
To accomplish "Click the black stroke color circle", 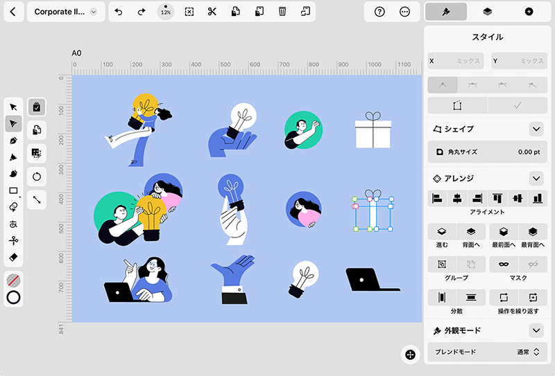I will [x=13, y=298].
